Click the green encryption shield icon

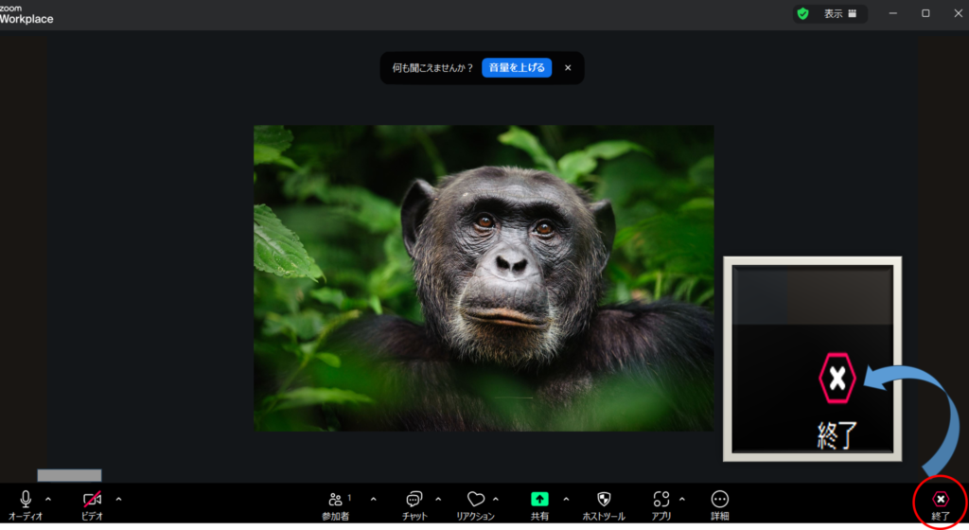coord(802,14)
